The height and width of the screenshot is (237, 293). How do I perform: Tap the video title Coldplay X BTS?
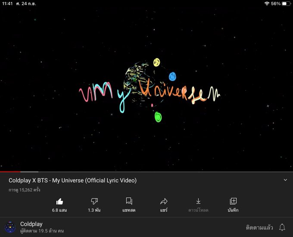click(72, 181)
